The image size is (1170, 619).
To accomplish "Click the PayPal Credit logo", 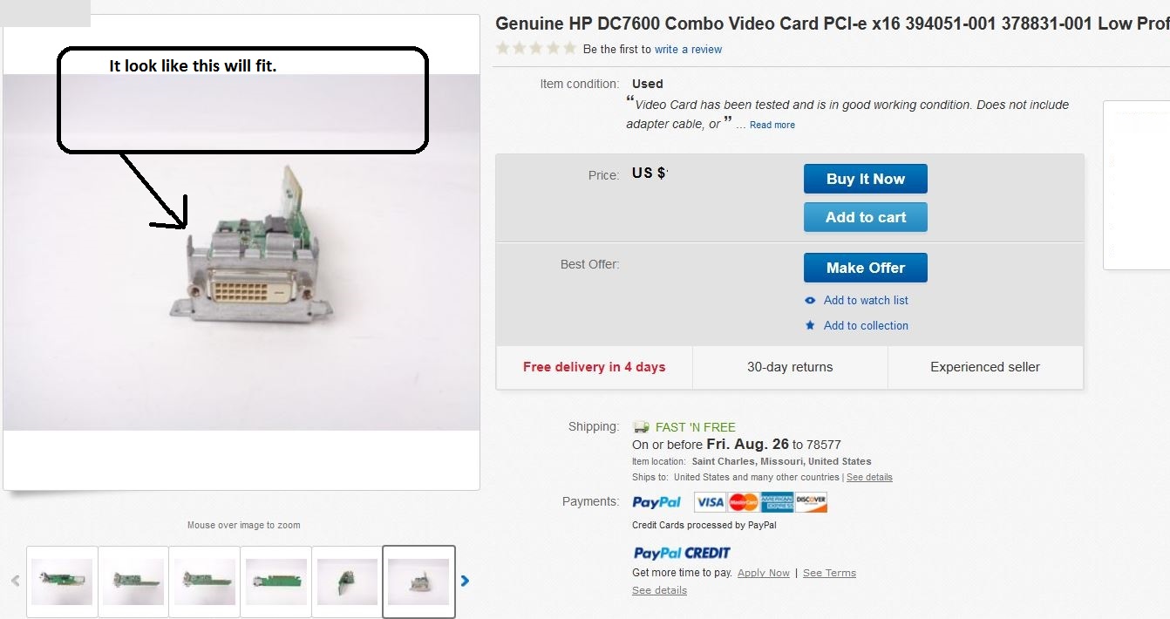I will pyautogui.click(x=682, y=553).
